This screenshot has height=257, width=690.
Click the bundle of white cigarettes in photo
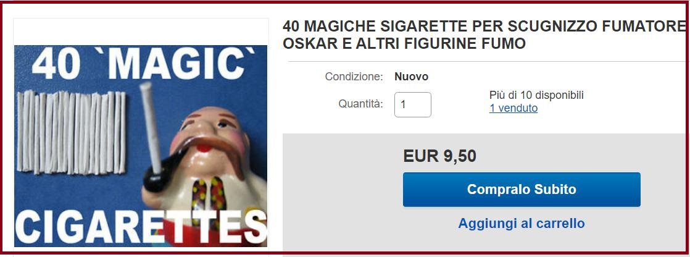pos(72,132)
